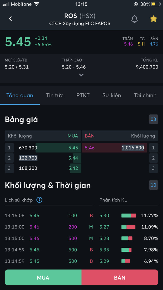Select the Tổng quan tab

click(x=20, y=95)
